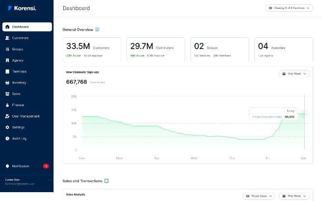Screen dimensions: 322x201
Task: Click the Agency building icon
Action: point(7,60)
